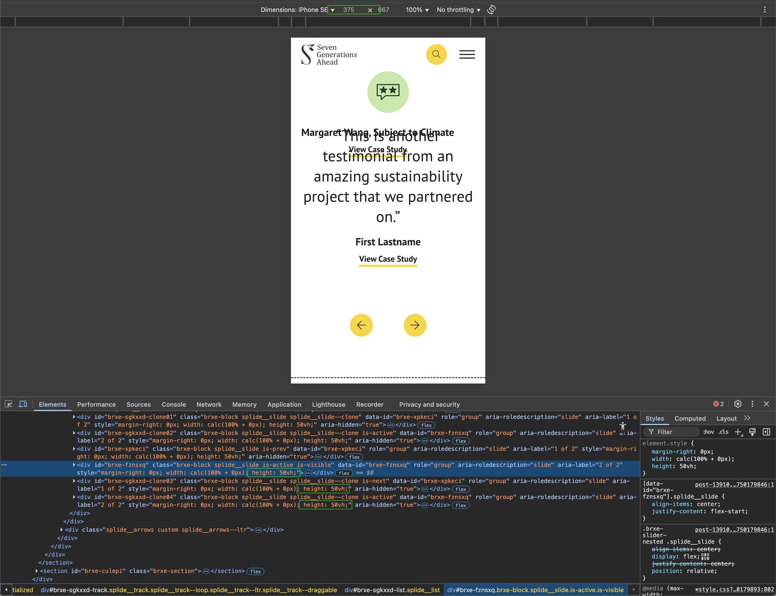Expand the selected brxe-fznsxq div node
This screenshot has width=776, height=596.
click(74, 465)
